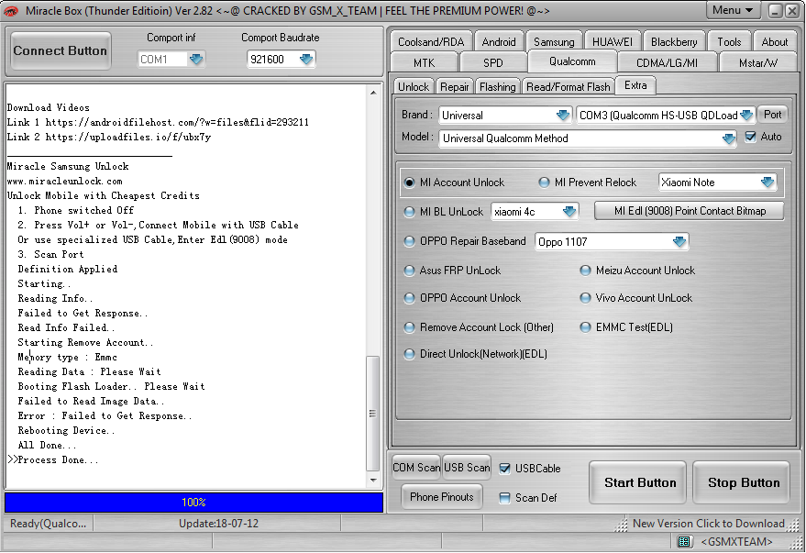Switch to the SPD tab
The image size is (806, 553).
tap(493, 62)
